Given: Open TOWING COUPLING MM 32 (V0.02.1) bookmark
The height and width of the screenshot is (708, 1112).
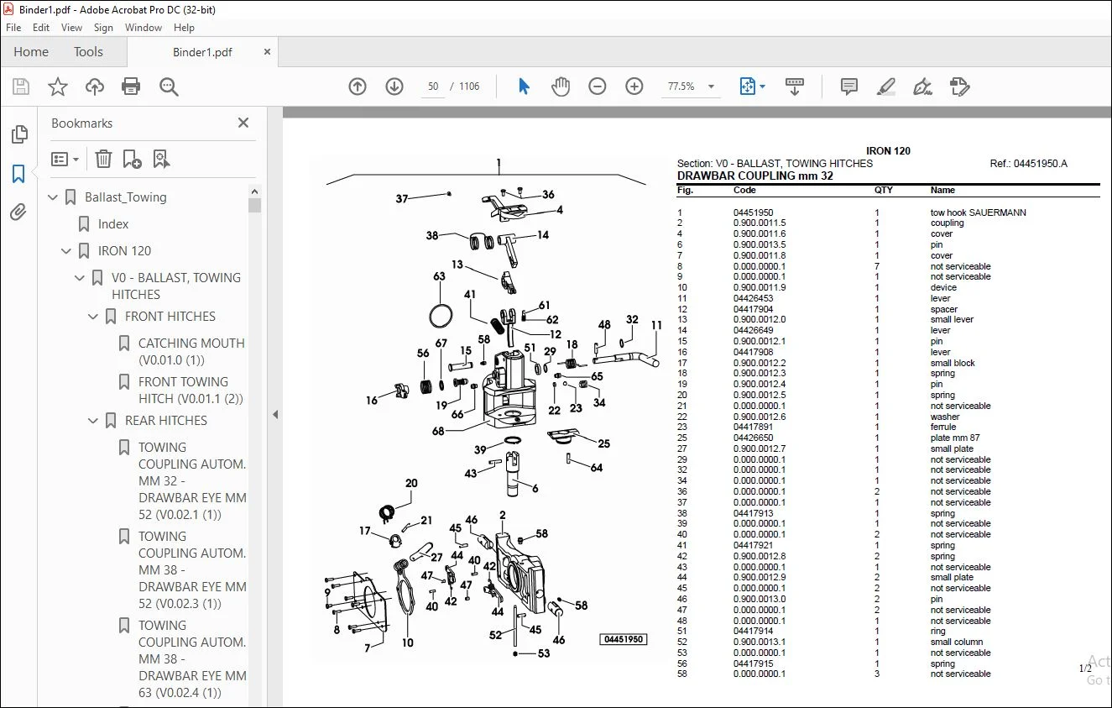Looking at the screenshot, I should [x=192, y=481].
